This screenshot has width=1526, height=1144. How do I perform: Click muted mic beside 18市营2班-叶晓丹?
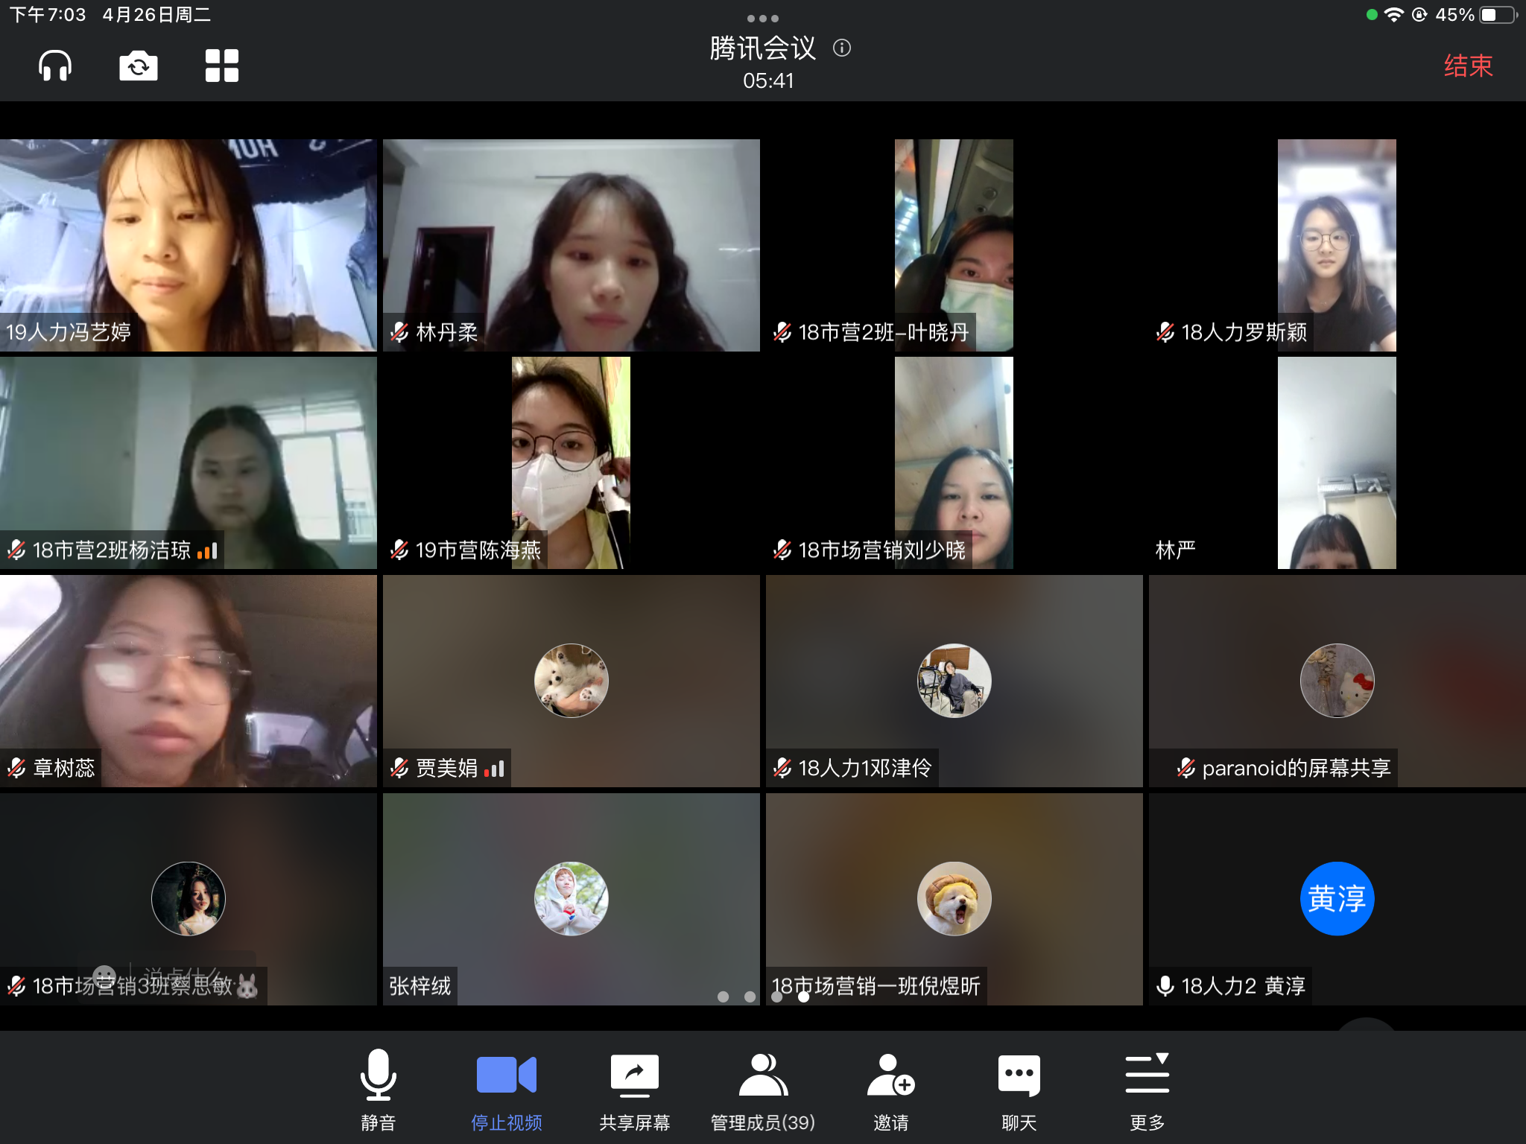point(783,332)
